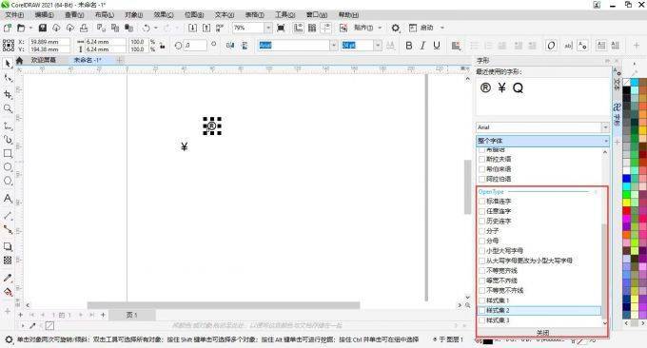Toggle Bold text formatting
Viewport: 647px width, 348px height.
[x=408, y=46]
